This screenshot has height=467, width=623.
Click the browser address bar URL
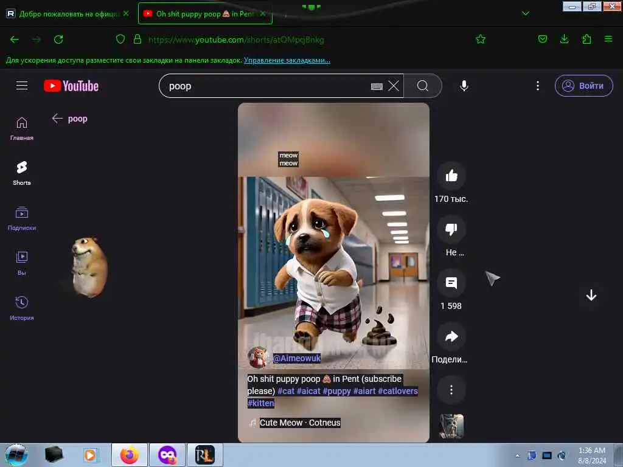click(236, 40)
